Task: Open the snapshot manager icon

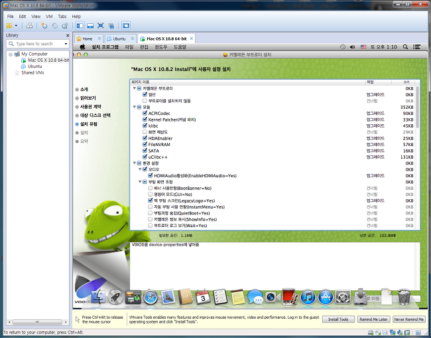Action: click(x=65, y=26)
